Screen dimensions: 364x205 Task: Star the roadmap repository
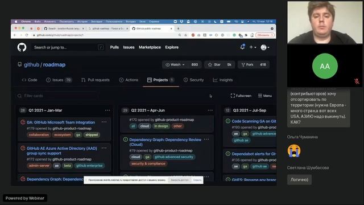coord(214,64)
